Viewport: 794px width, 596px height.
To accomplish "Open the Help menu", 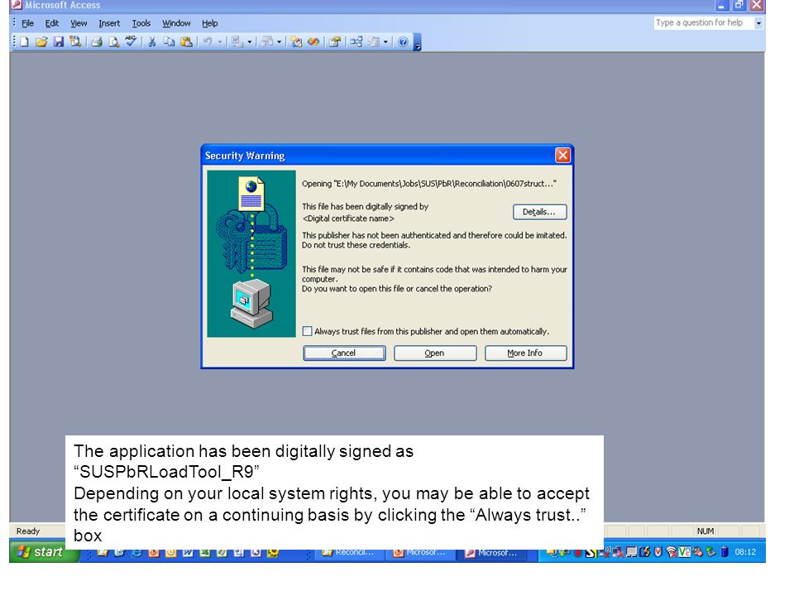I will click(209, 23).
